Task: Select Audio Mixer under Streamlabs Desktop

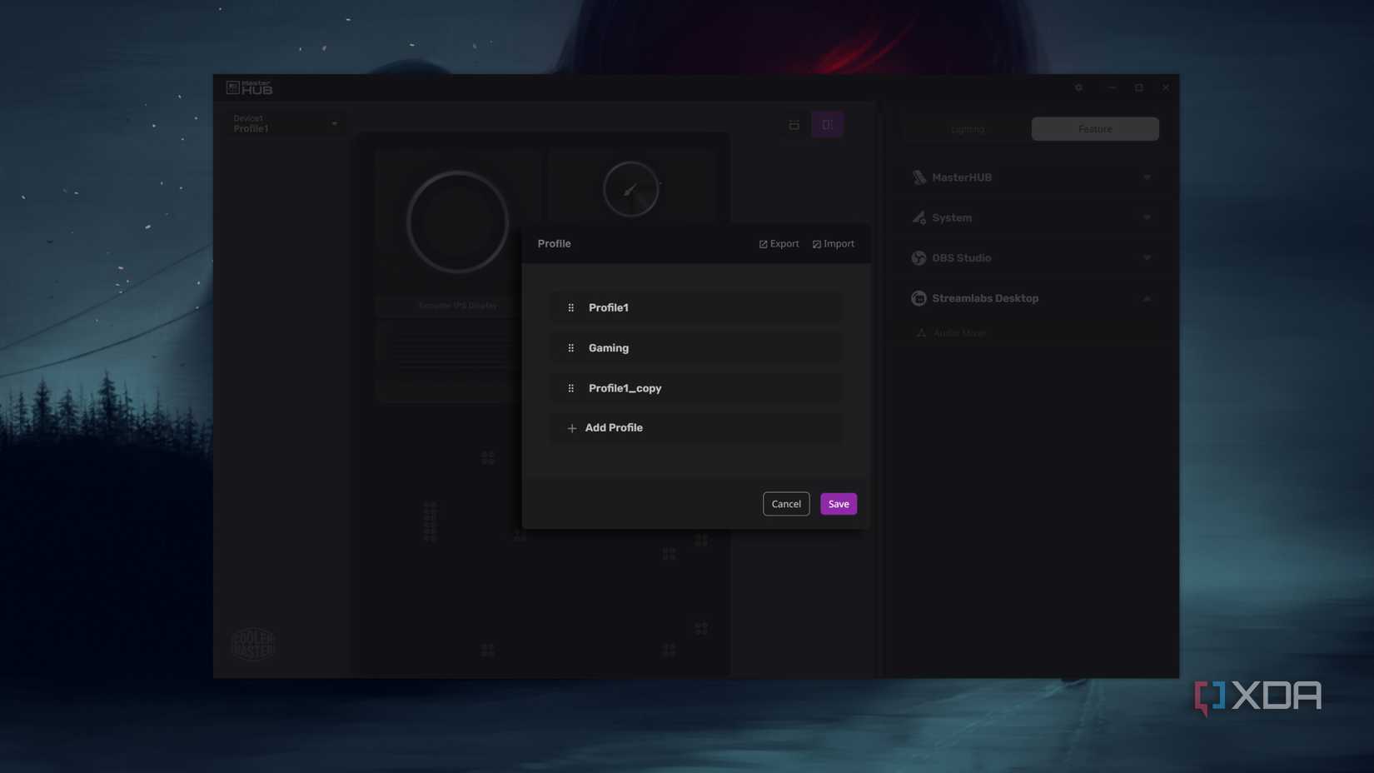Action: (x=959, y=332)
